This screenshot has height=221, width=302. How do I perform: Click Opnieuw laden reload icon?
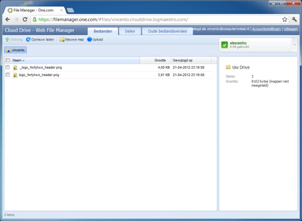[28, 39]
